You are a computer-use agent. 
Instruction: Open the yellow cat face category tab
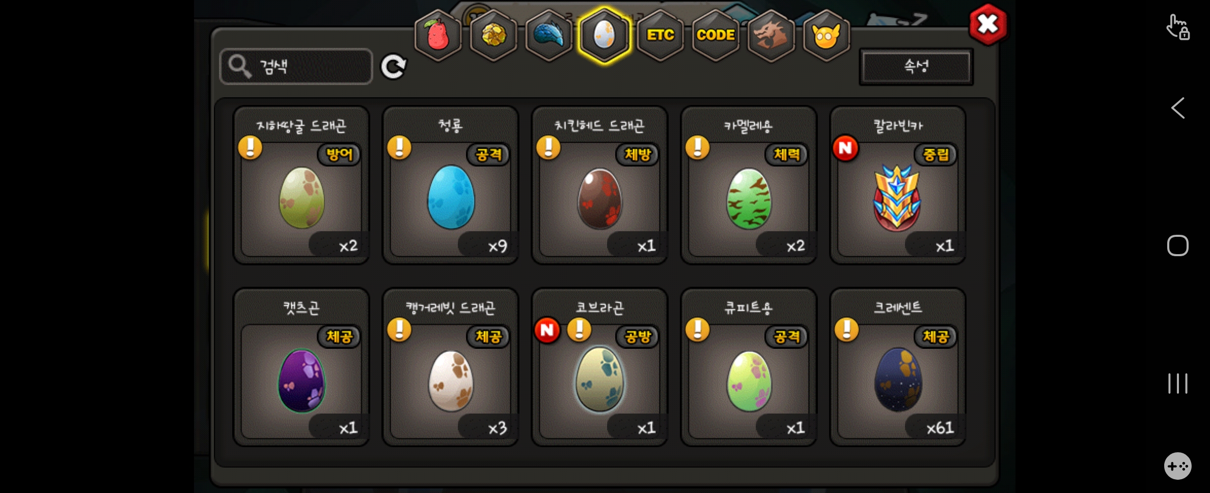[827, 35]
